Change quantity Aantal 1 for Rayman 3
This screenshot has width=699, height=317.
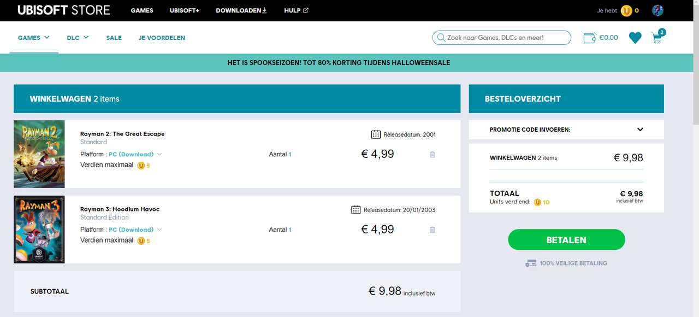coord(280,230)
